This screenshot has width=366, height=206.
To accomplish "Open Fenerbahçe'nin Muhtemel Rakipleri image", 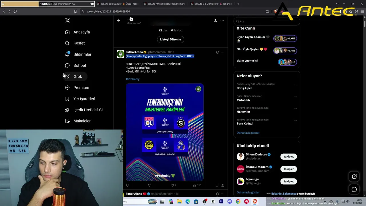I will pos(165,132).
